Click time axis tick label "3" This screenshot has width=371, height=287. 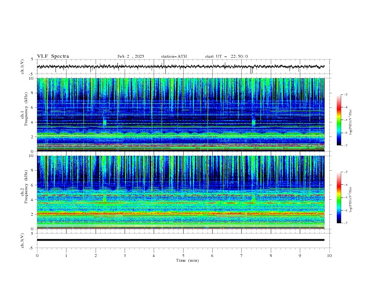[x=125, y=256]
